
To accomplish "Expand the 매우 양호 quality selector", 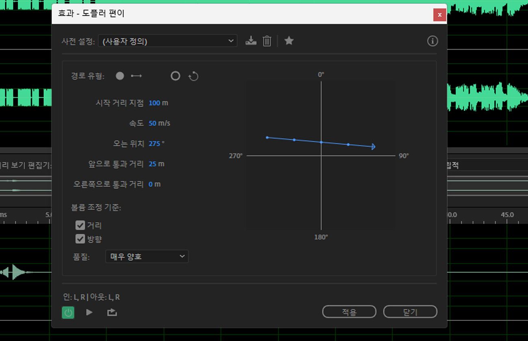I will [182, 256].
